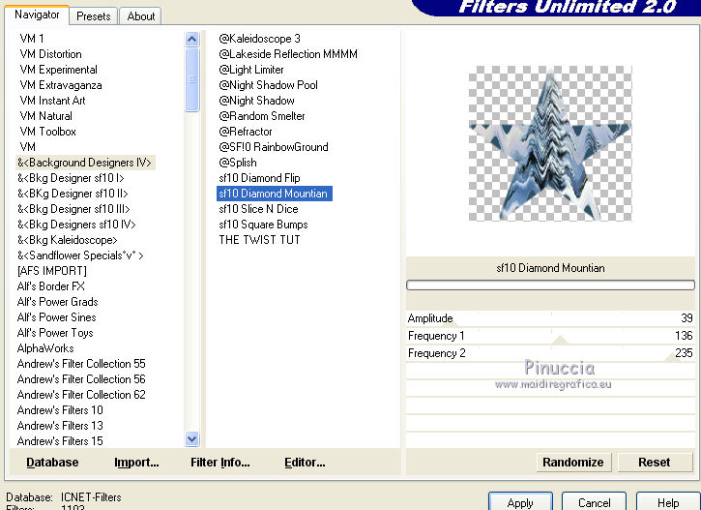Open Help for Filters Unlimited
This screenshot has width=701, height=510.
click(668, 502)
